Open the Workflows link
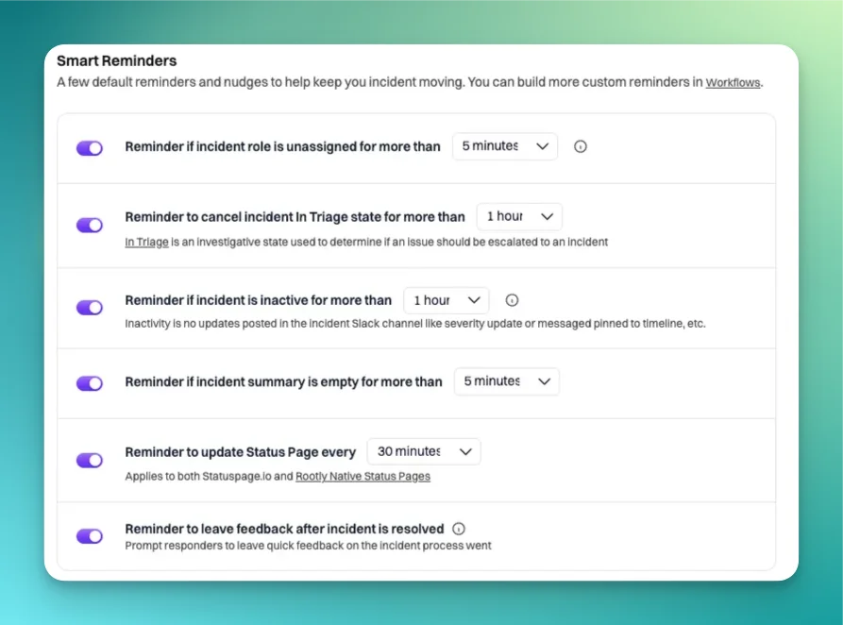This screenshot has width=843, height=625. (733, 82)
